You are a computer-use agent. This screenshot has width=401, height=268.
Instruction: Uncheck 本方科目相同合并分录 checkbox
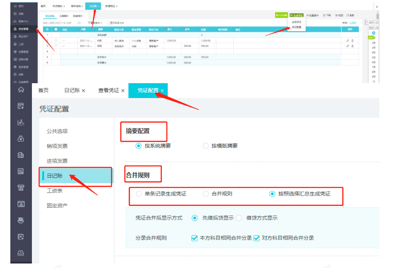[x=194, y=238]
